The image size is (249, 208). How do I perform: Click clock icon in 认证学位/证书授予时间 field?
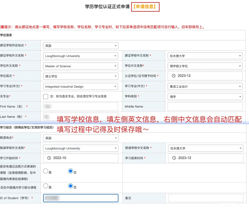[174, 76]
